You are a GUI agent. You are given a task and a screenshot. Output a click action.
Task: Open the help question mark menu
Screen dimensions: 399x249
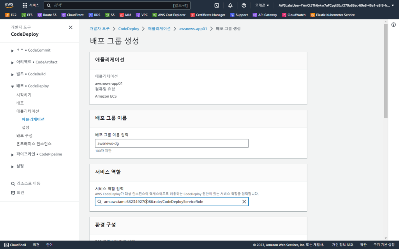(244, 5)
